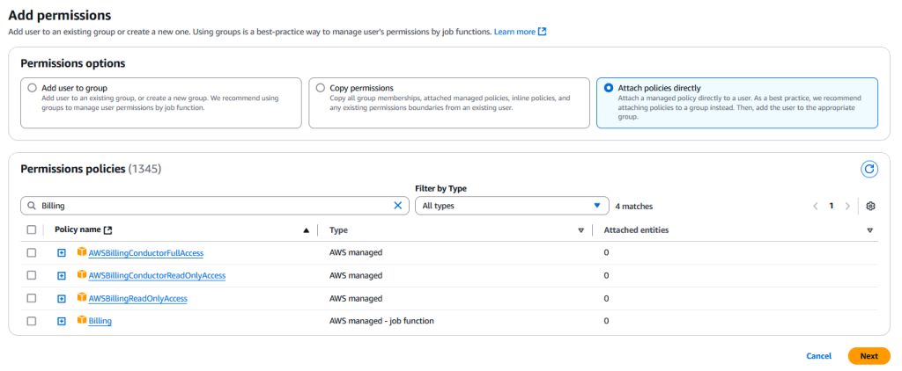Open table preferences gear icon
902x371 pixels.
pos(870,207)
